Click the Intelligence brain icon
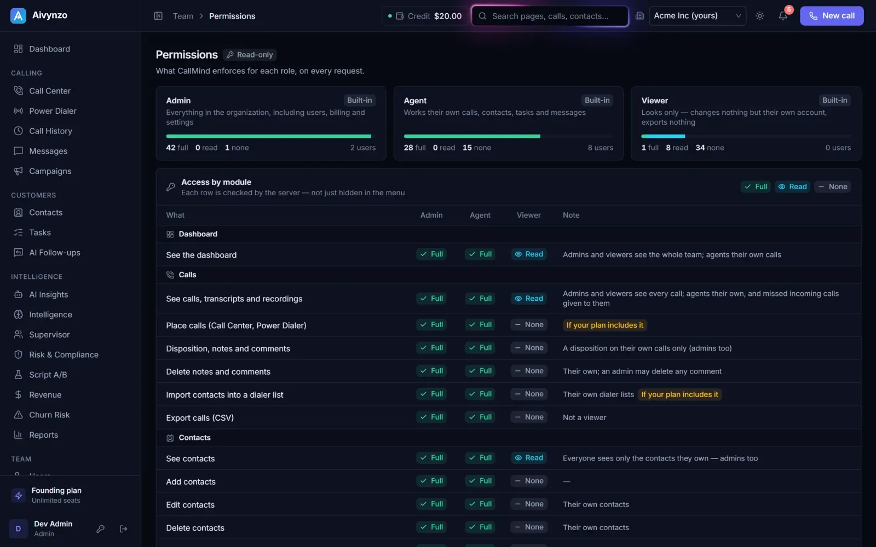 [18, 315]
